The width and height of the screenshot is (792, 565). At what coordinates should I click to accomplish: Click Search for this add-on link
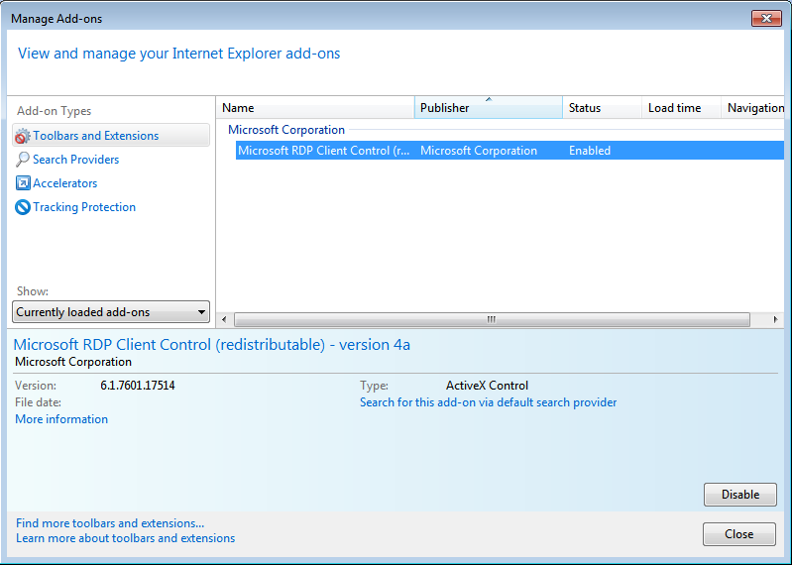click(488, 402)
